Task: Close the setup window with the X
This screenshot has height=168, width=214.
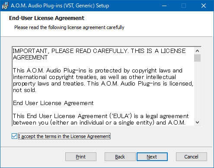Action: pyautogui.click(x=204, y=6)
